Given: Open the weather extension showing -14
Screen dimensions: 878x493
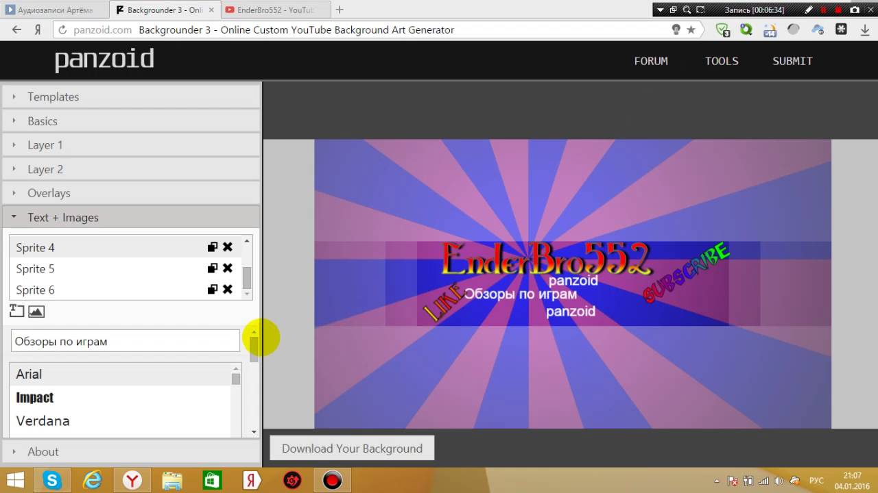Looking at the screenshot, I should 770,30.
